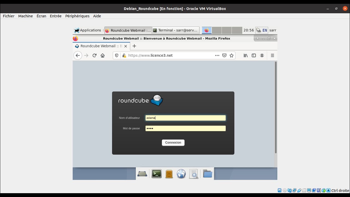Click roundcube logo on login panel
Viewport: 350px width, 197px height.
pyautogui.click(x=141, y=100)
